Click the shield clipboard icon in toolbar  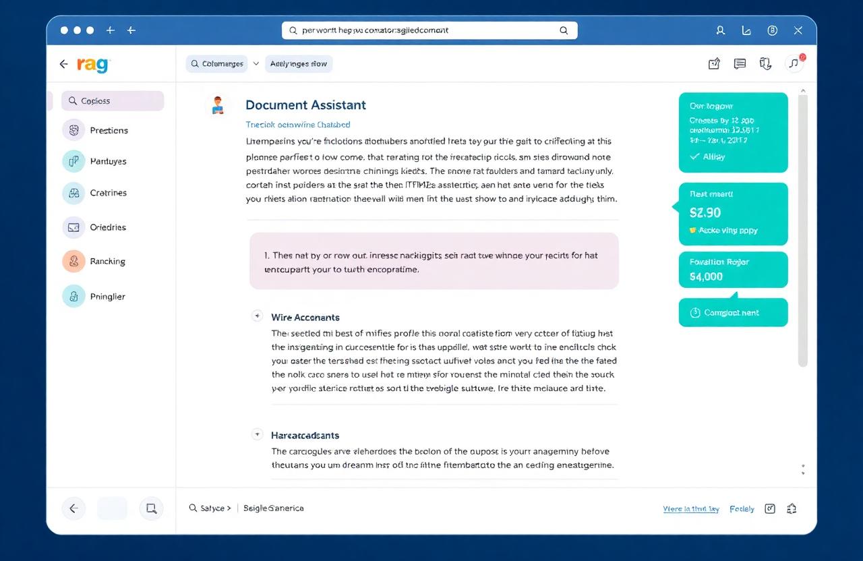[x=765, y=64]
